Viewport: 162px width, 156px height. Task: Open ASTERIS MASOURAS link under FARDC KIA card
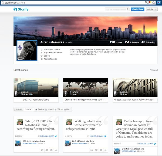point(30,144)
